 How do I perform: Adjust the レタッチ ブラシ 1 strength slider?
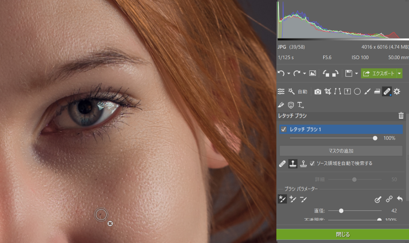coord(375,138)
